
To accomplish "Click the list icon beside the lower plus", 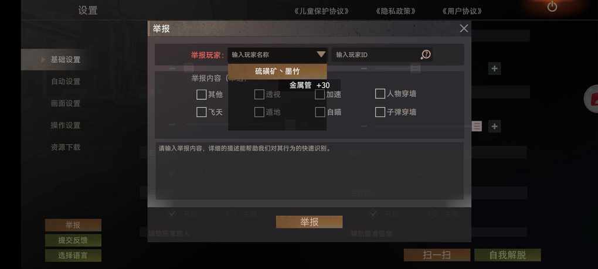I will (476, 127).
